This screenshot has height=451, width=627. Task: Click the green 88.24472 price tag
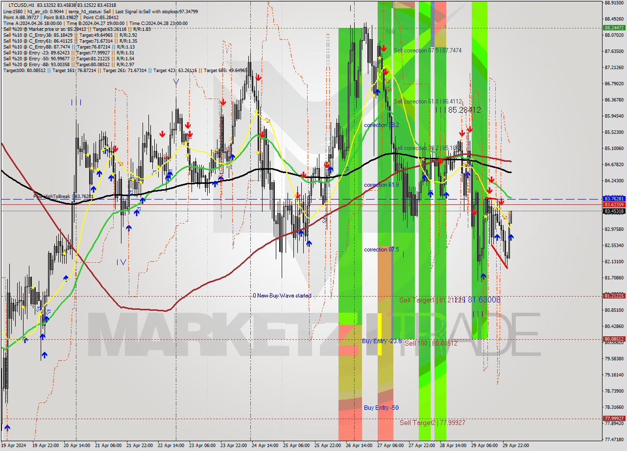[x=614, y=28]
